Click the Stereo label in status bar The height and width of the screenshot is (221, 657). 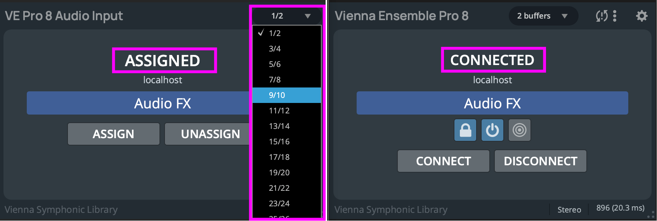tap(569, 210)
